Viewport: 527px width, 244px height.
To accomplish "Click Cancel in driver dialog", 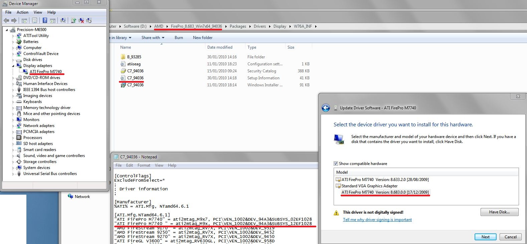I will tap(511, 237).
